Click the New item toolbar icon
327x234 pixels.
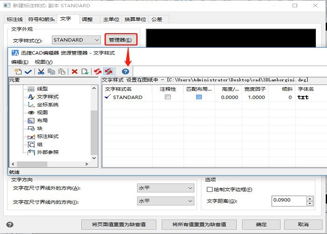pyautogui.click(x=18, y=72)
